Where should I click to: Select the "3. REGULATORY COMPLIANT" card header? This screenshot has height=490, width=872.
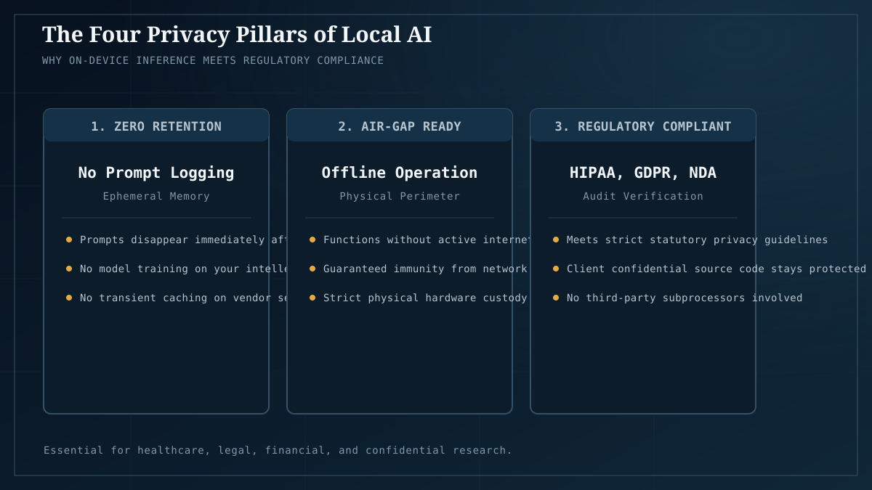[643, 126]
